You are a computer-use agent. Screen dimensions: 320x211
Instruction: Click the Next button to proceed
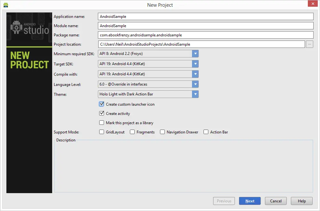click(250, 201)
